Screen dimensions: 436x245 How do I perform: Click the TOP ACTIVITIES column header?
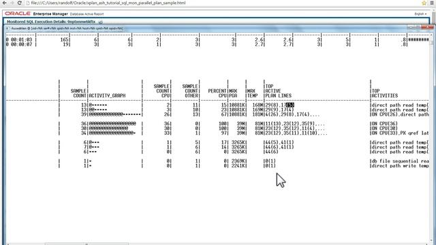pos(385,93)
